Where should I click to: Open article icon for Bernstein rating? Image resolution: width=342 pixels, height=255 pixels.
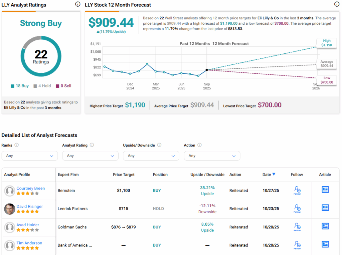click(x=325, y=190)
